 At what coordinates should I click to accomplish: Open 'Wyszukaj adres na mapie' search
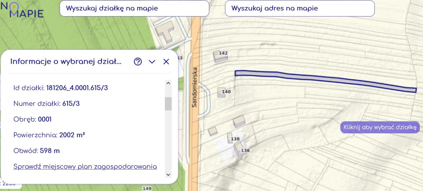[x=299, y=8]
